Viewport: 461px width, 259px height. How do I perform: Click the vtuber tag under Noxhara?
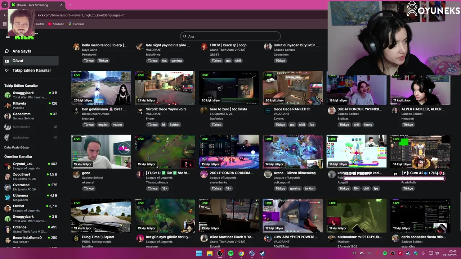[118, 124]
